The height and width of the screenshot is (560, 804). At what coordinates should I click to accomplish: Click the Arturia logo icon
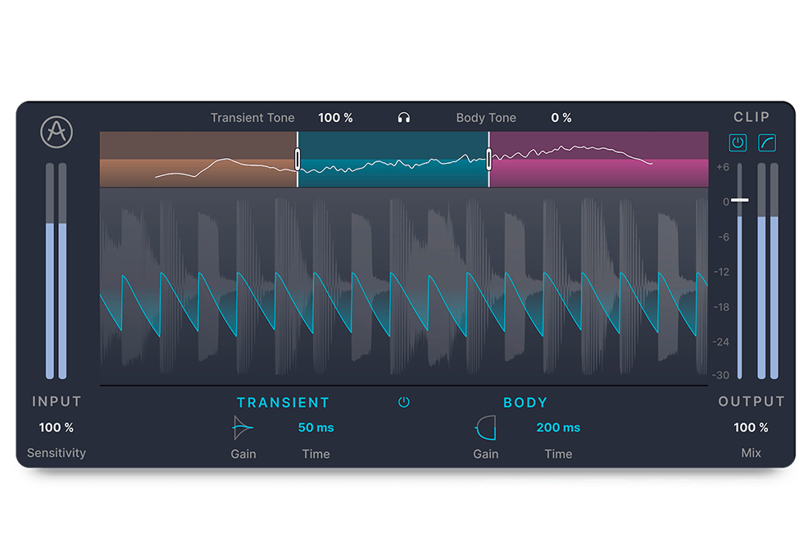pyautogui.click(x=57, y=133)
